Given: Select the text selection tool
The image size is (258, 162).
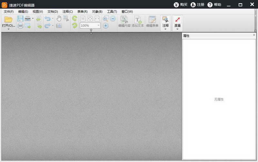Looking at the screenshot, I should coord(66,19).
